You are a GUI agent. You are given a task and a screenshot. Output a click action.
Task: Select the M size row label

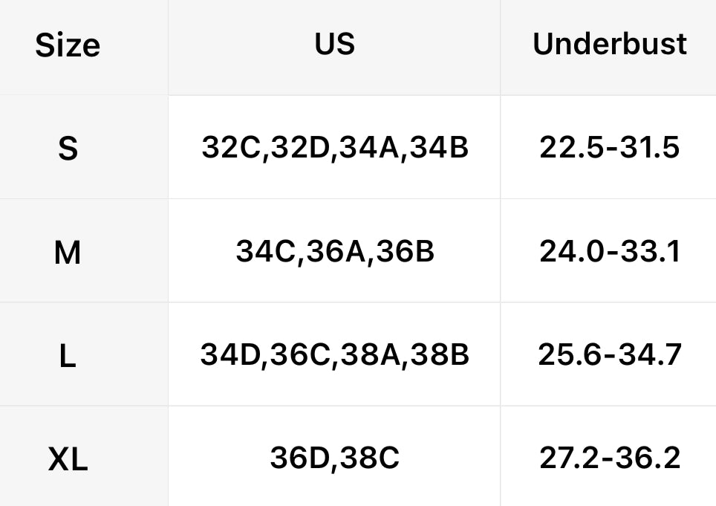coord(68,253)
